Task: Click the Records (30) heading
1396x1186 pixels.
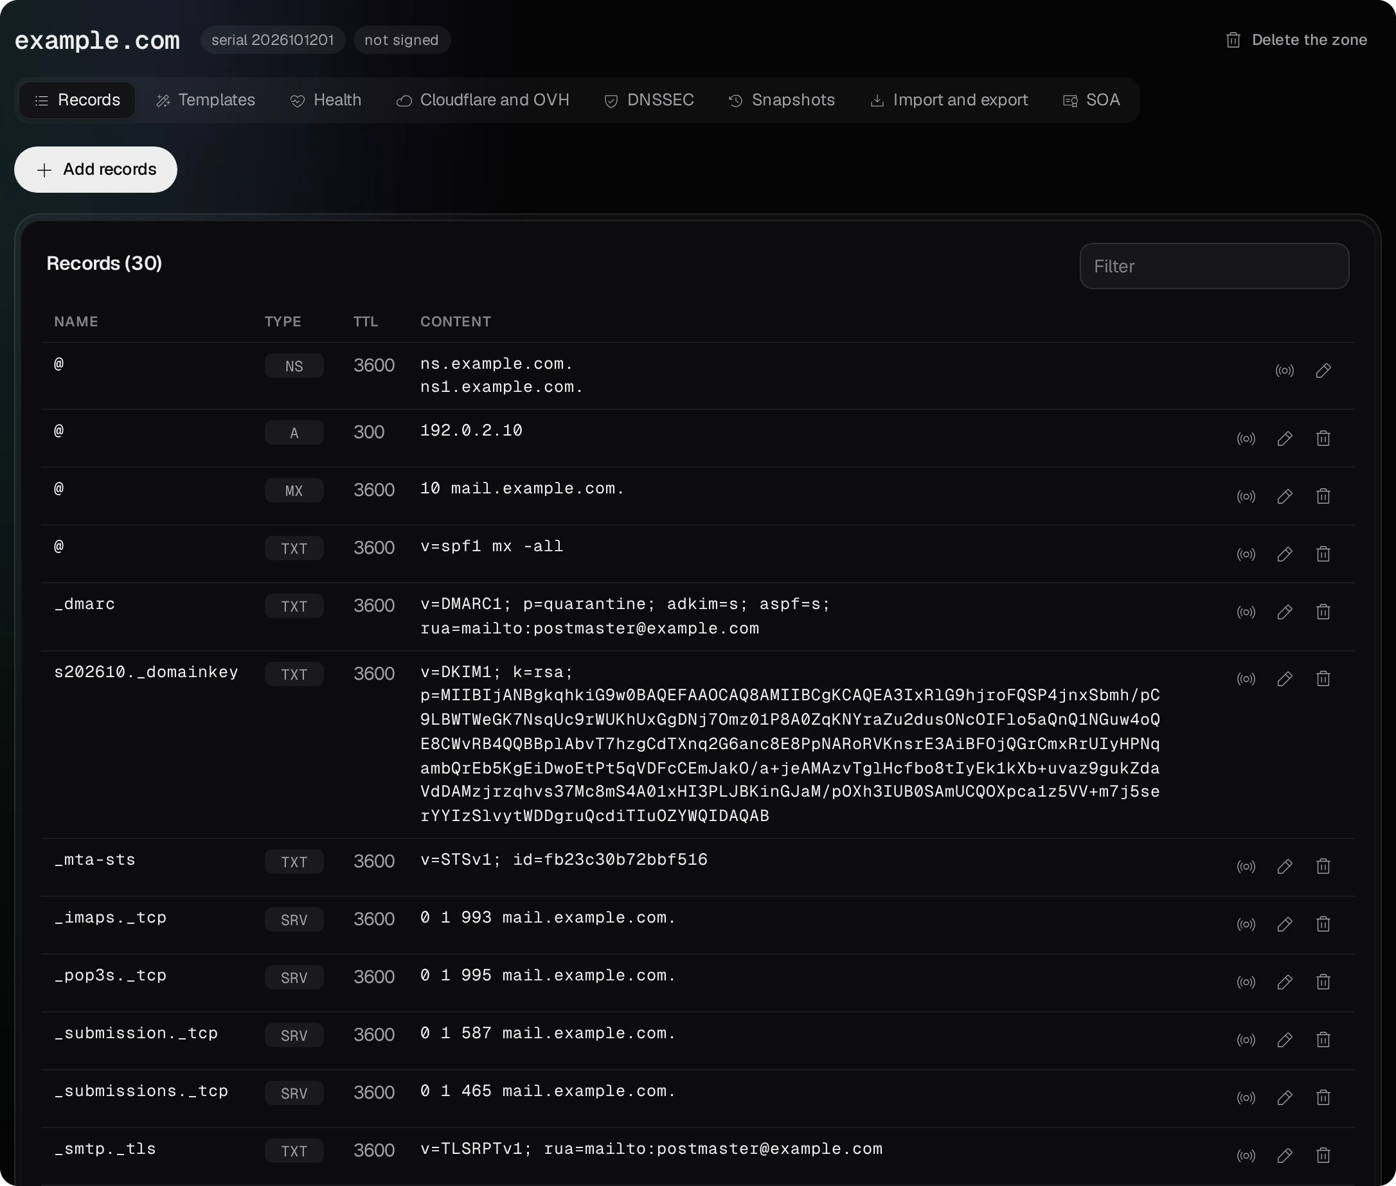Action: pyautogui.click(x=104, y=263)
